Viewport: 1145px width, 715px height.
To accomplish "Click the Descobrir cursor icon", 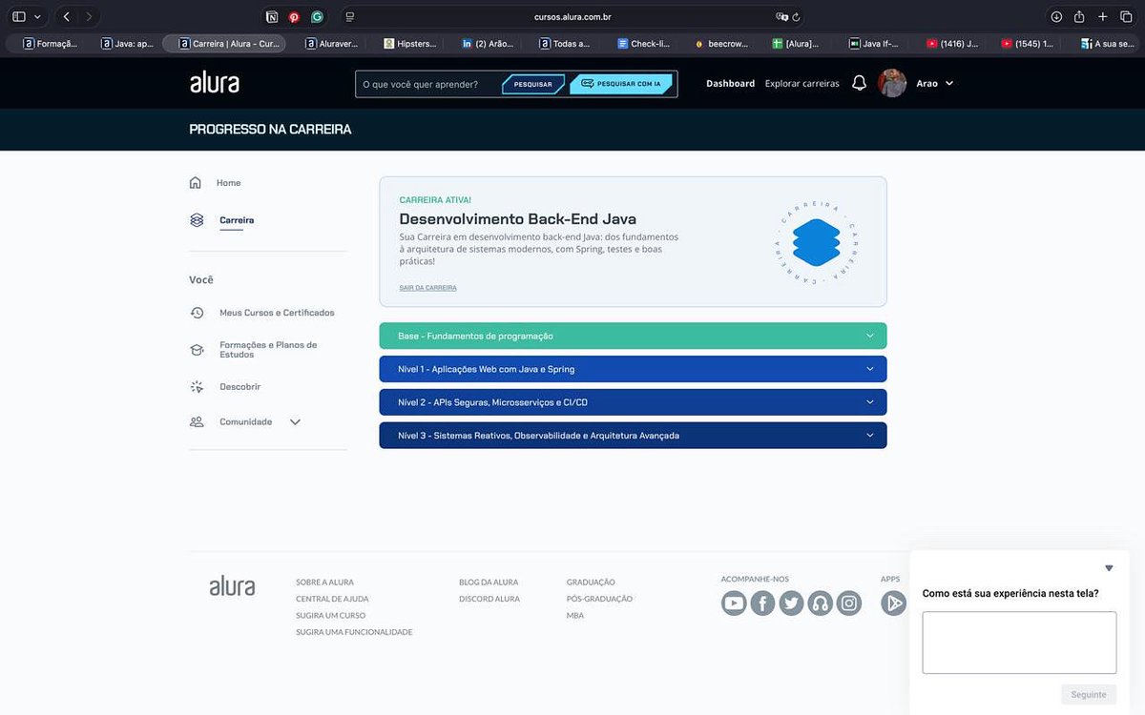I will [x=197, y=387].
